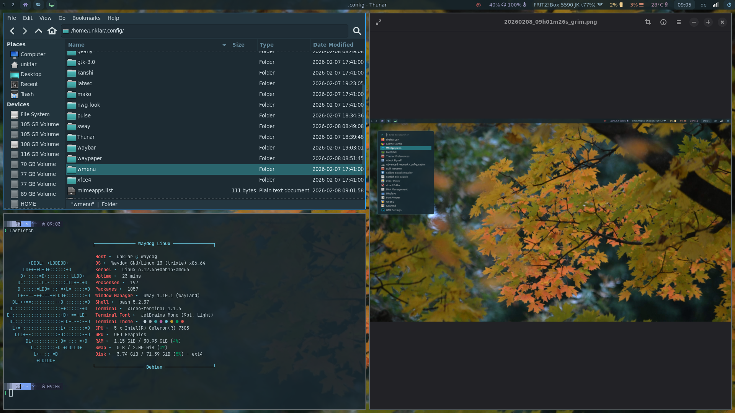Open the Bookmarks menu
The width and height of the screenshot is (735, 413).
coord(86,18)
